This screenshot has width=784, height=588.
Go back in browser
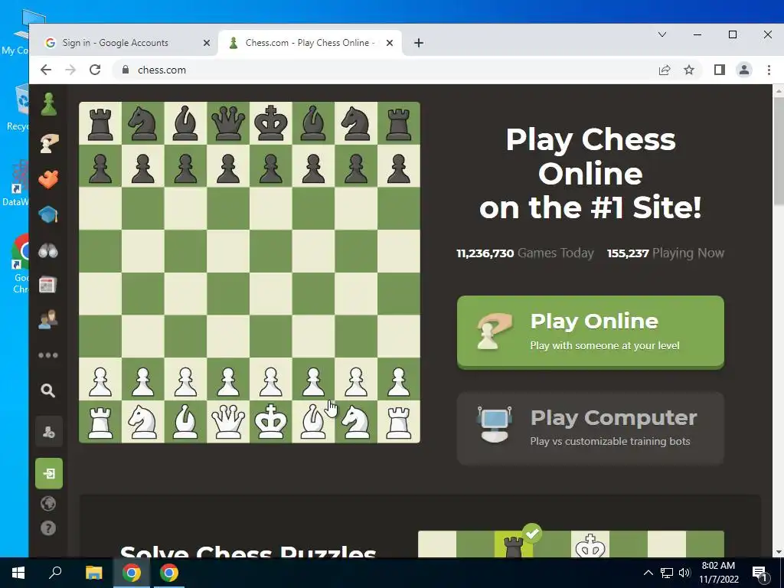[46, 70]
